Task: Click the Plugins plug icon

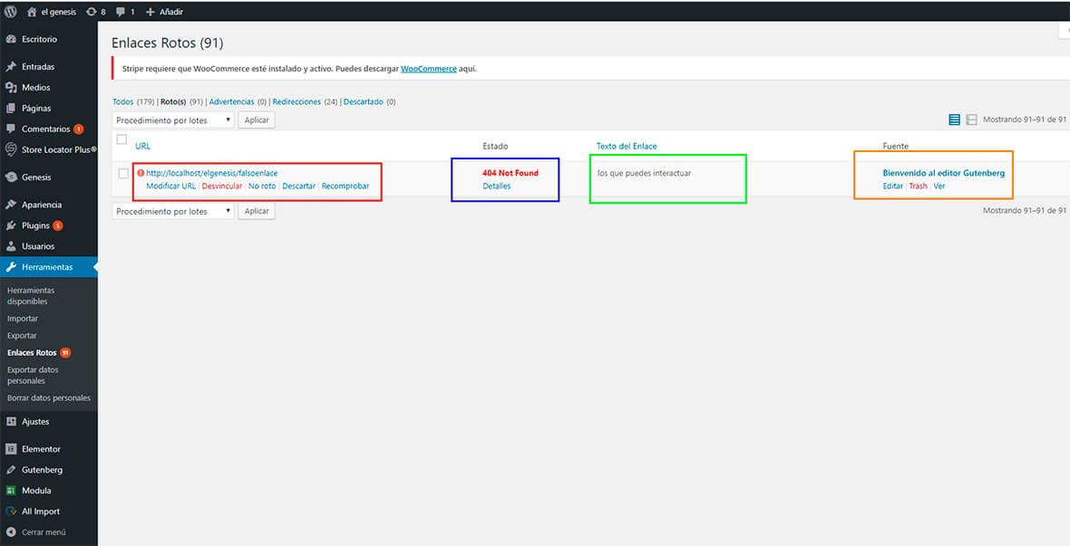Action: pos(11,225)
